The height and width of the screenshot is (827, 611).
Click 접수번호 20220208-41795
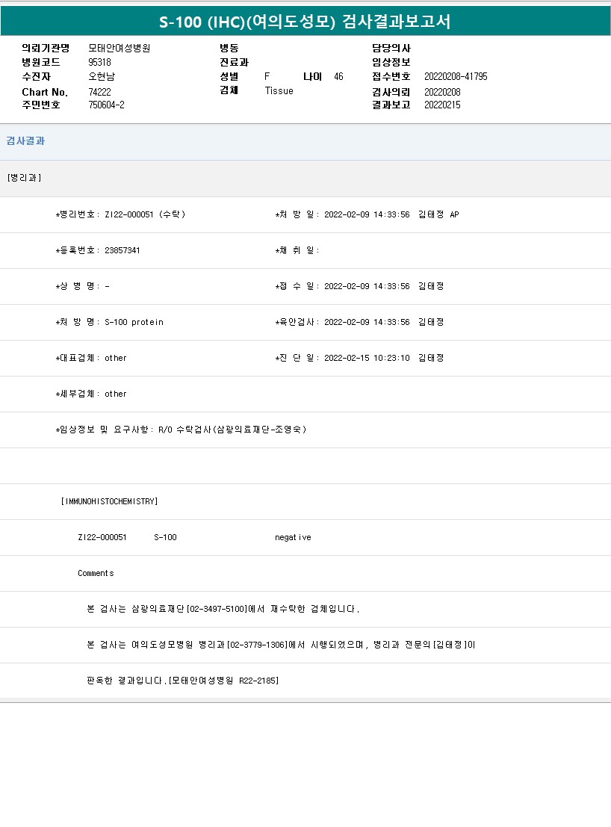456,76
